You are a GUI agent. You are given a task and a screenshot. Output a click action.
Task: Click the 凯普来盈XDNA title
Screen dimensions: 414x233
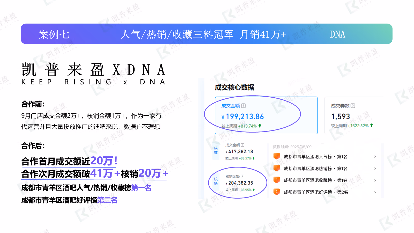click(93, 70)
